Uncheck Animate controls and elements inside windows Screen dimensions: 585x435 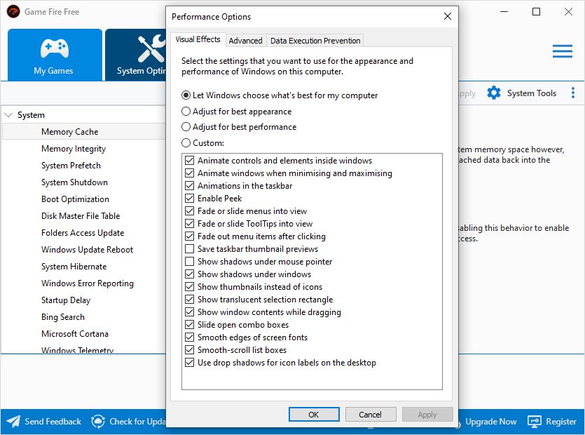tap(190, 161)
